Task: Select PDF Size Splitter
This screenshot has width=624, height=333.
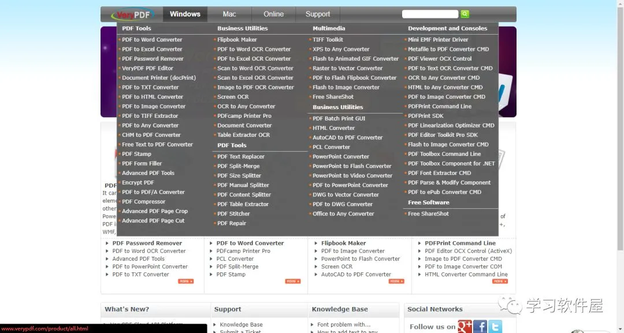Action: [239, 175]
